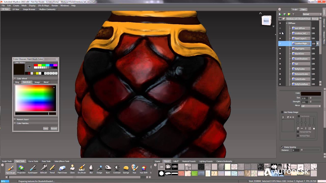Open the layer blend mode Normal dropdown
This screenshot has height=183, width=326.
point(312,14)
